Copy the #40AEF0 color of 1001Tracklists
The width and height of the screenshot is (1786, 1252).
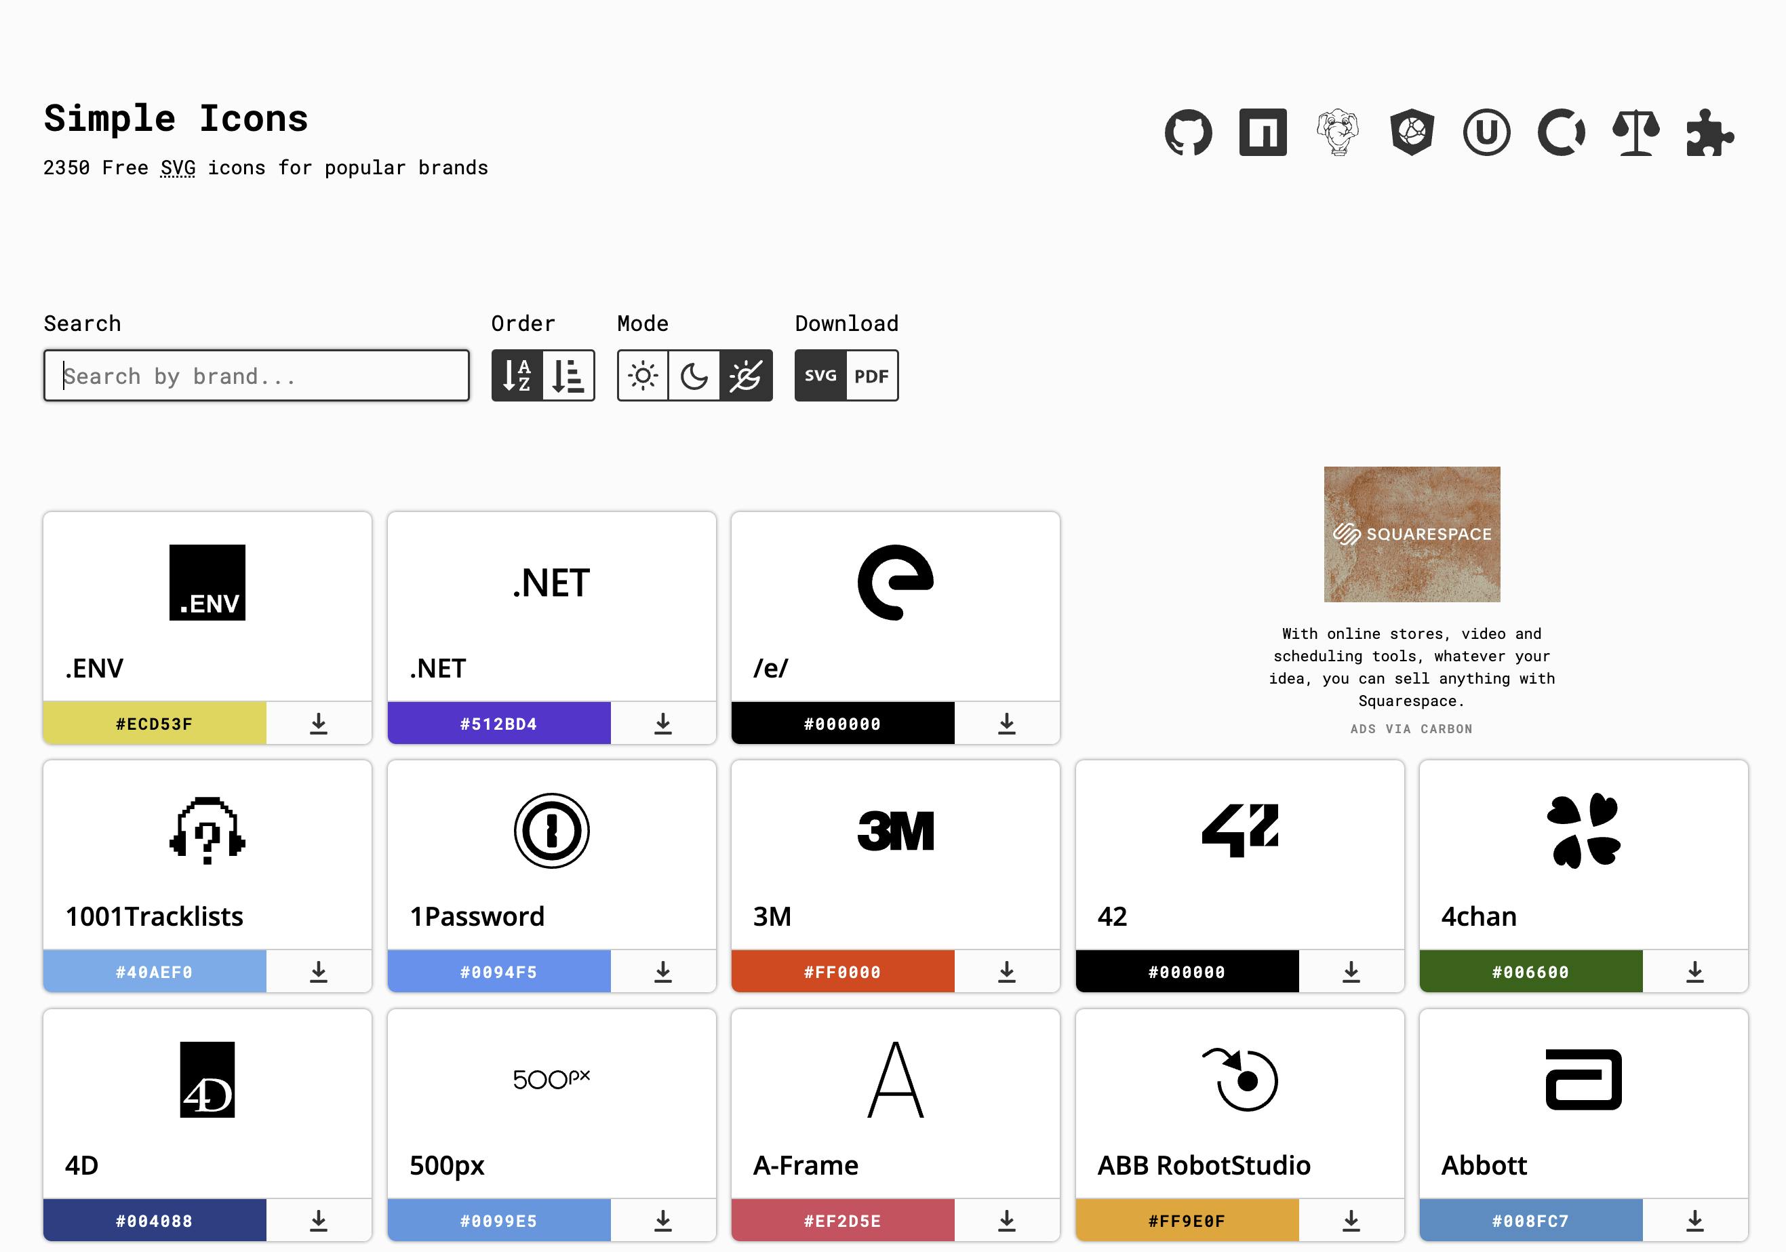point(155,972)
